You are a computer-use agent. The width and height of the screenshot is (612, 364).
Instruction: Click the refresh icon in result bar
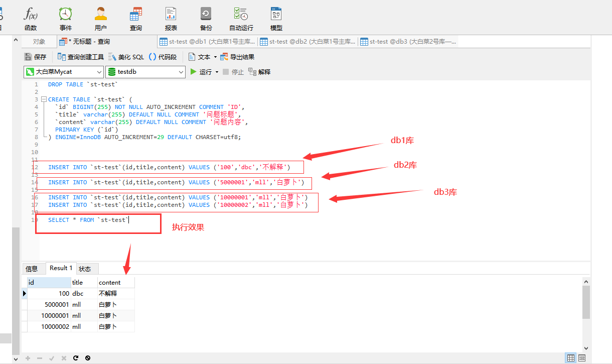click(x=76, y=358)
